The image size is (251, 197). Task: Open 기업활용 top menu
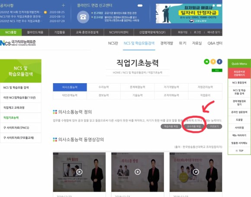pyautogui.click(x=60, y=32)
